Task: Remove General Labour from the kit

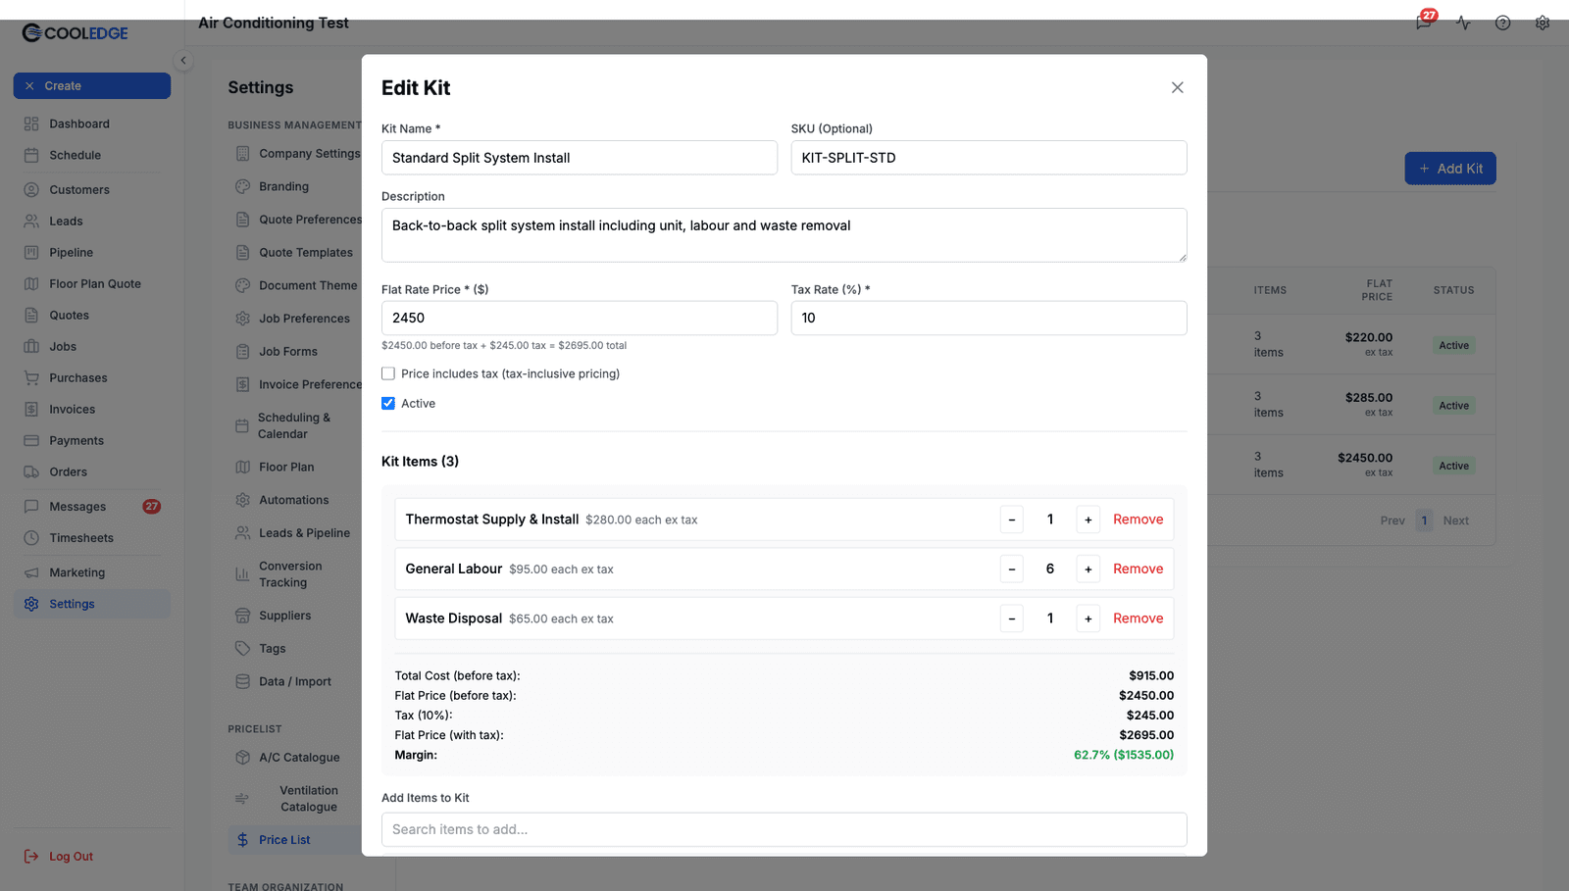Action: coord(1138,569)
